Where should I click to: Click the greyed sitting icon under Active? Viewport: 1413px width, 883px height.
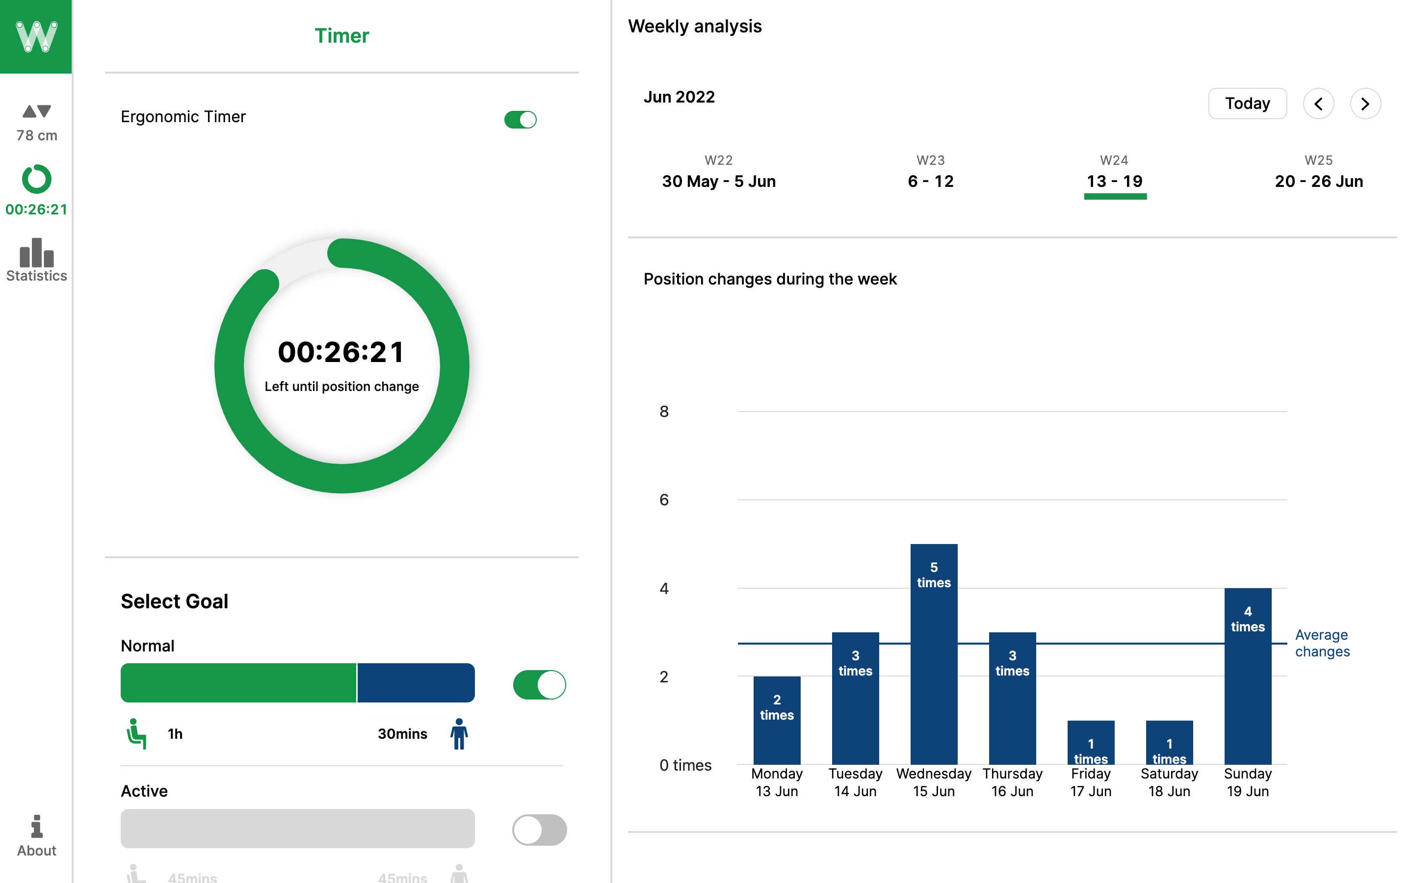click(136, 874)
